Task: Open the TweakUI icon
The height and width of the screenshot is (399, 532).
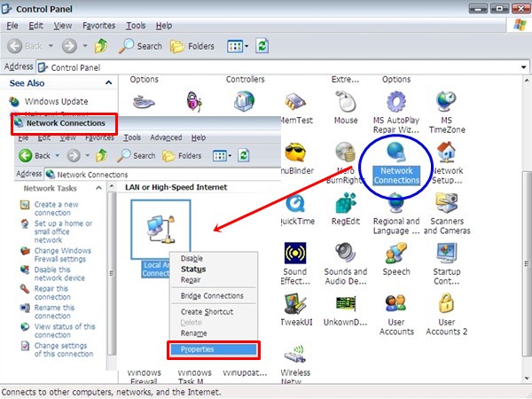Action: coord(296,309)
